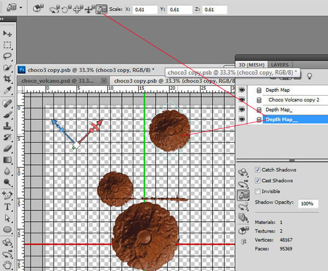
Task: Select the 3D Object Rotate tool
Action: point(8,243)
